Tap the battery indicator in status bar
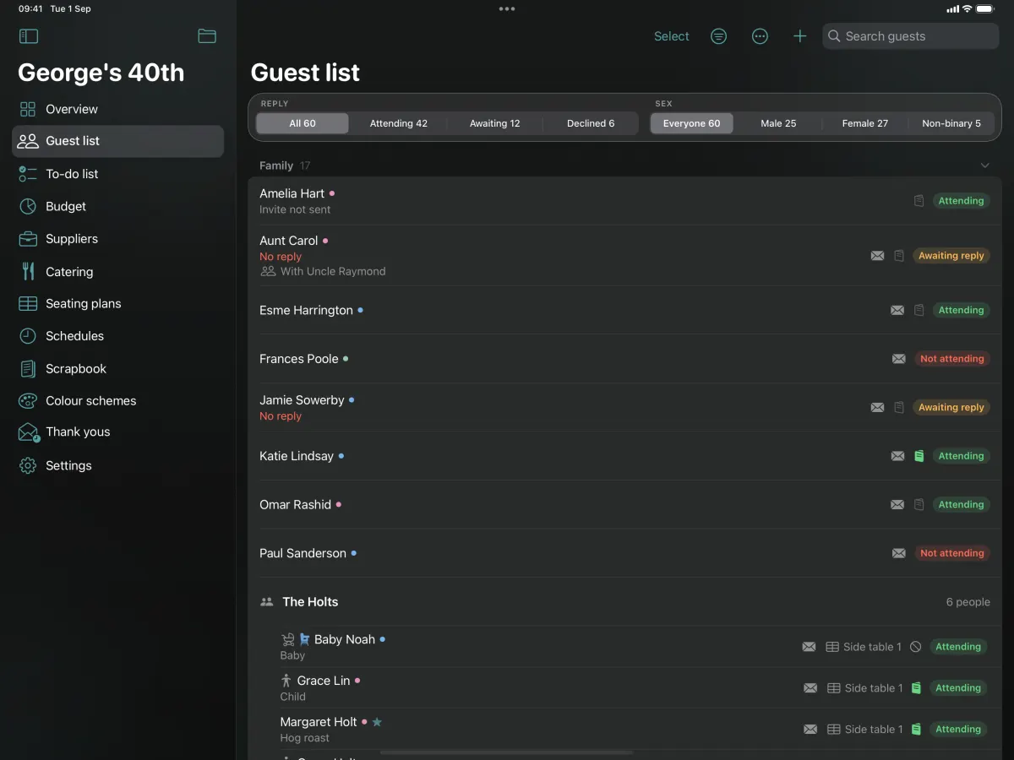 985,8
